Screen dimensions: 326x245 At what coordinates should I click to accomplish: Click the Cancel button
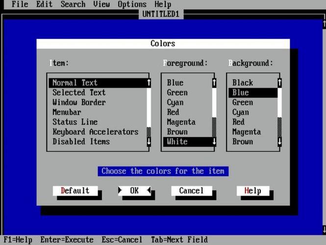[x=192, y=191]
